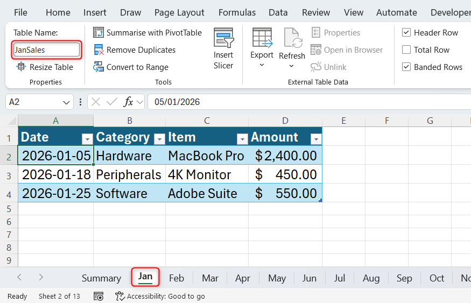Click the greyed Properties icon
471x303 pixels.
coord(315,32)
